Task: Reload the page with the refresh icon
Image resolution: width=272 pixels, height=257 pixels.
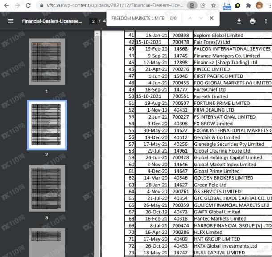Action: (28, 5)
